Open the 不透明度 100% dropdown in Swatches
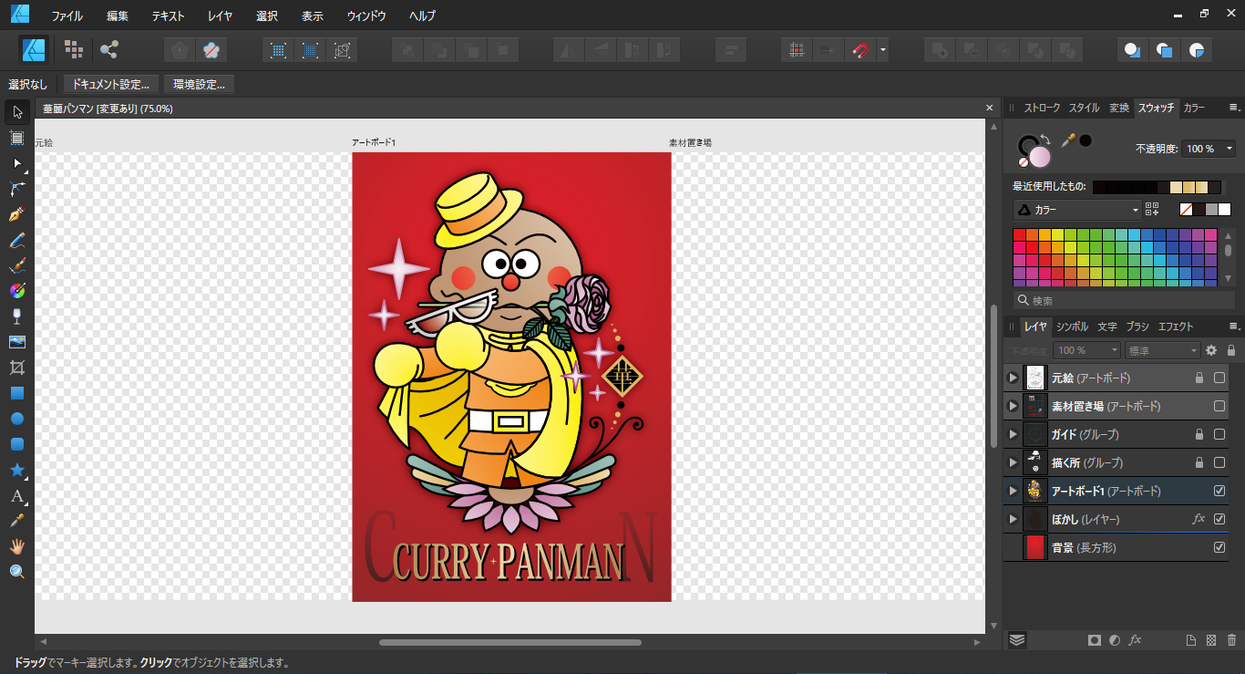This screenshot has width=1245, height=674. tap(1230, 149)
